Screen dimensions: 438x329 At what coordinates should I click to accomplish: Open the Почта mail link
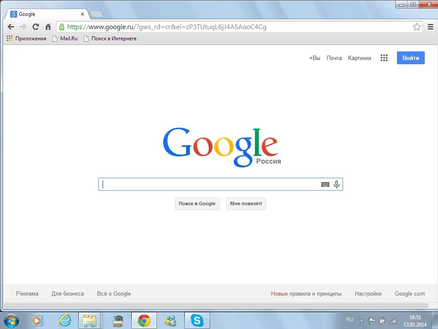point(334,58)
